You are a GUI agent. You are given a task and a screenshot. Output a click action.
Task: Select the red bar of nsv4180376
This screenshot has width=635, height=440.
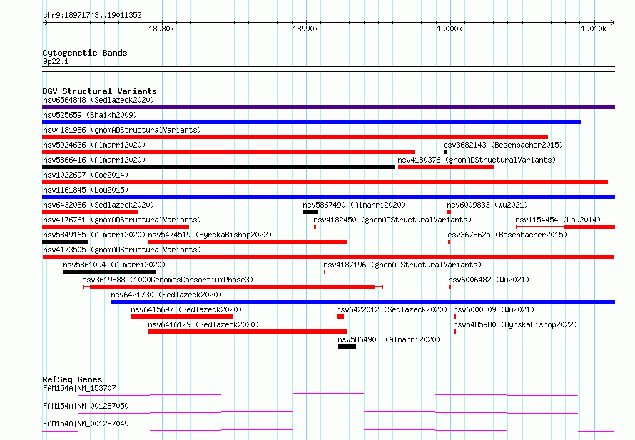pos(446,167)
